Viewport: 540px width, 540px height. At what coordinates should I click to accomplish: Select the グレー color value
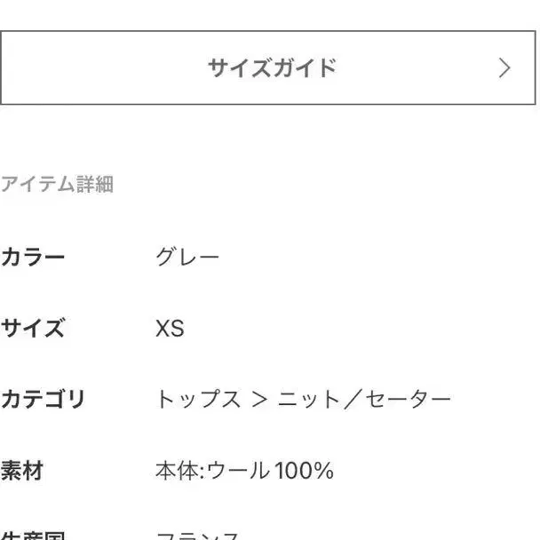coord(187,258)
